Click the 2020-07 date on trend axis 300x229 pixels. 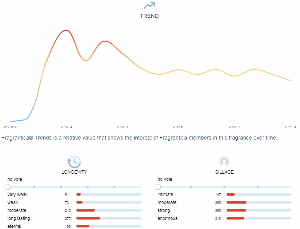234,127
